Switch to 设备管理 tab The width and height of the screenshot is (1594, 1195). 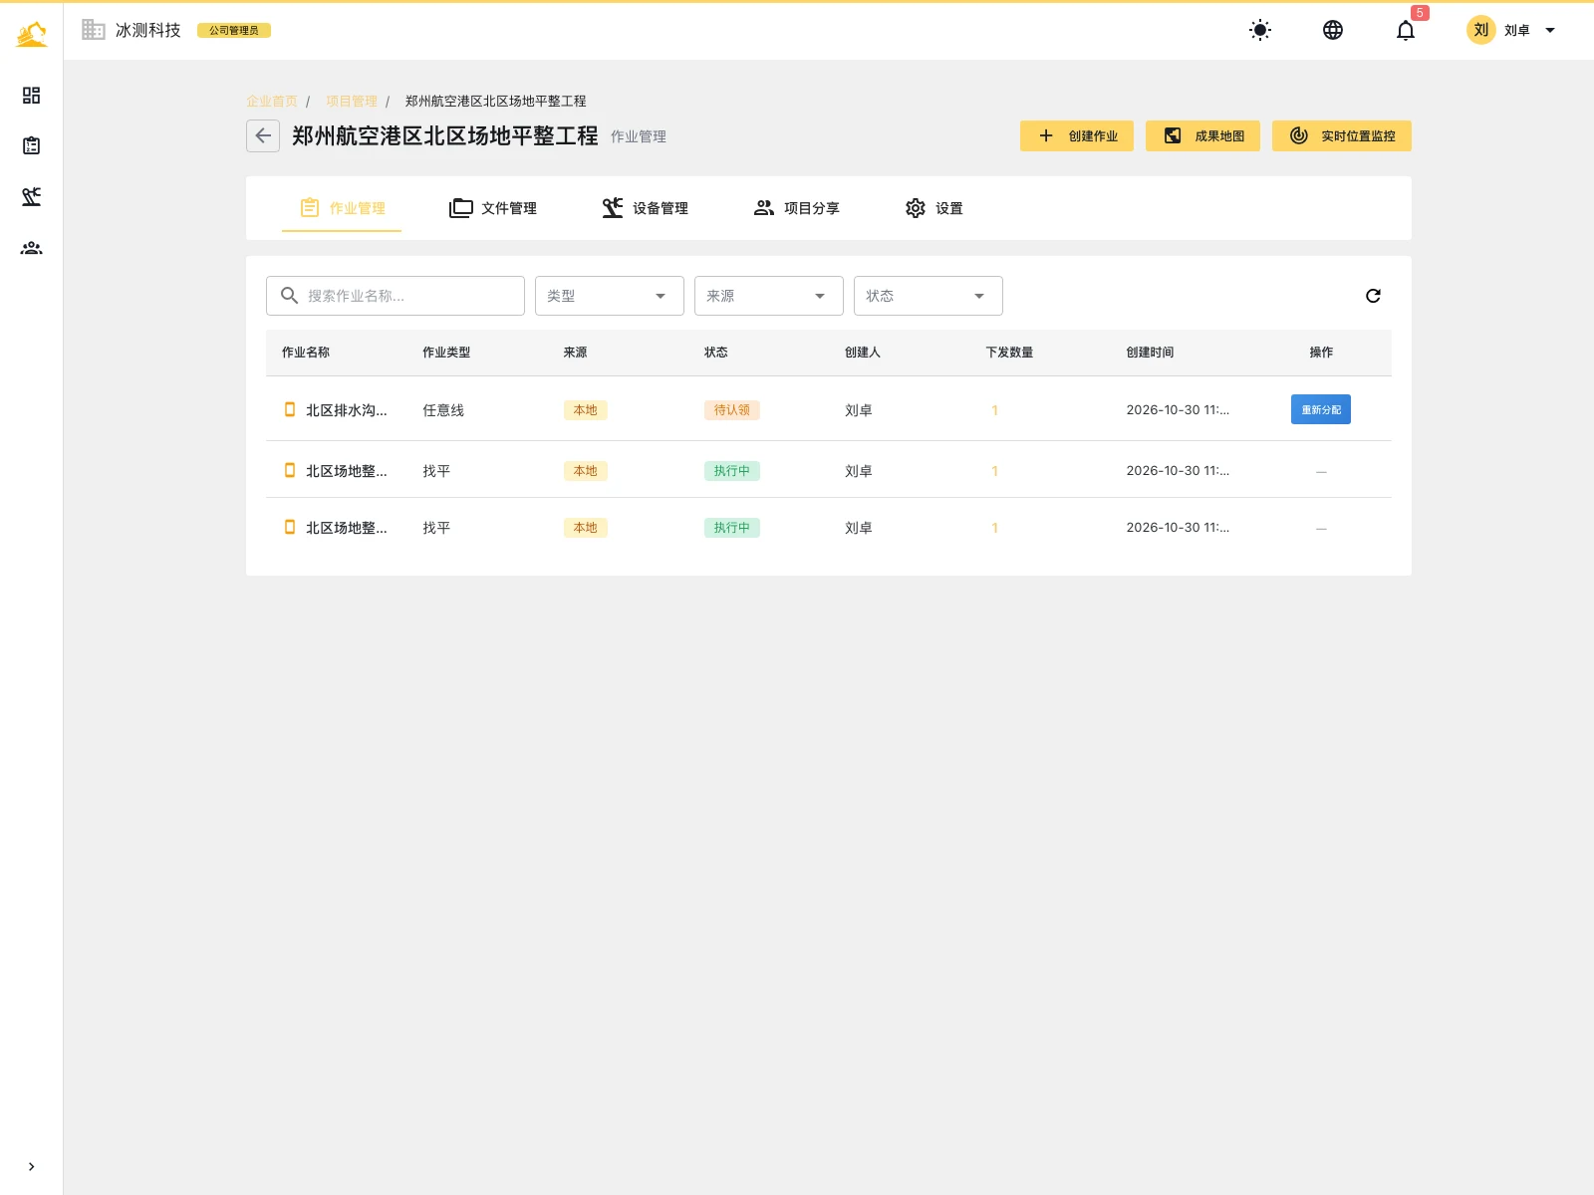point(645,208)
